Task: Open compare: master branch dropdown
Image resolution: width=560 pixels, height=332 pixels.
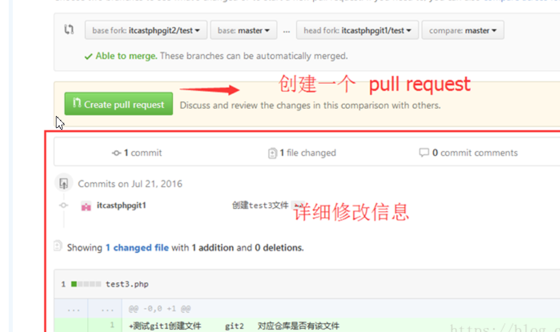Action: (x=463, y=30)
